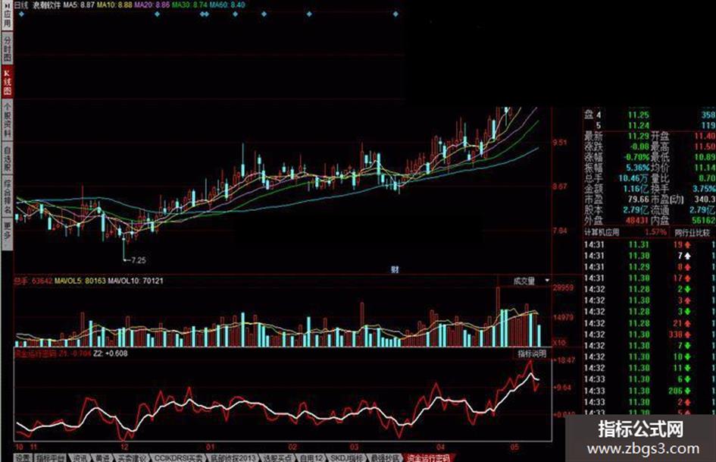Click the 指标说明 button
Viewport: 716px width, 462px height.
(533, 354)
